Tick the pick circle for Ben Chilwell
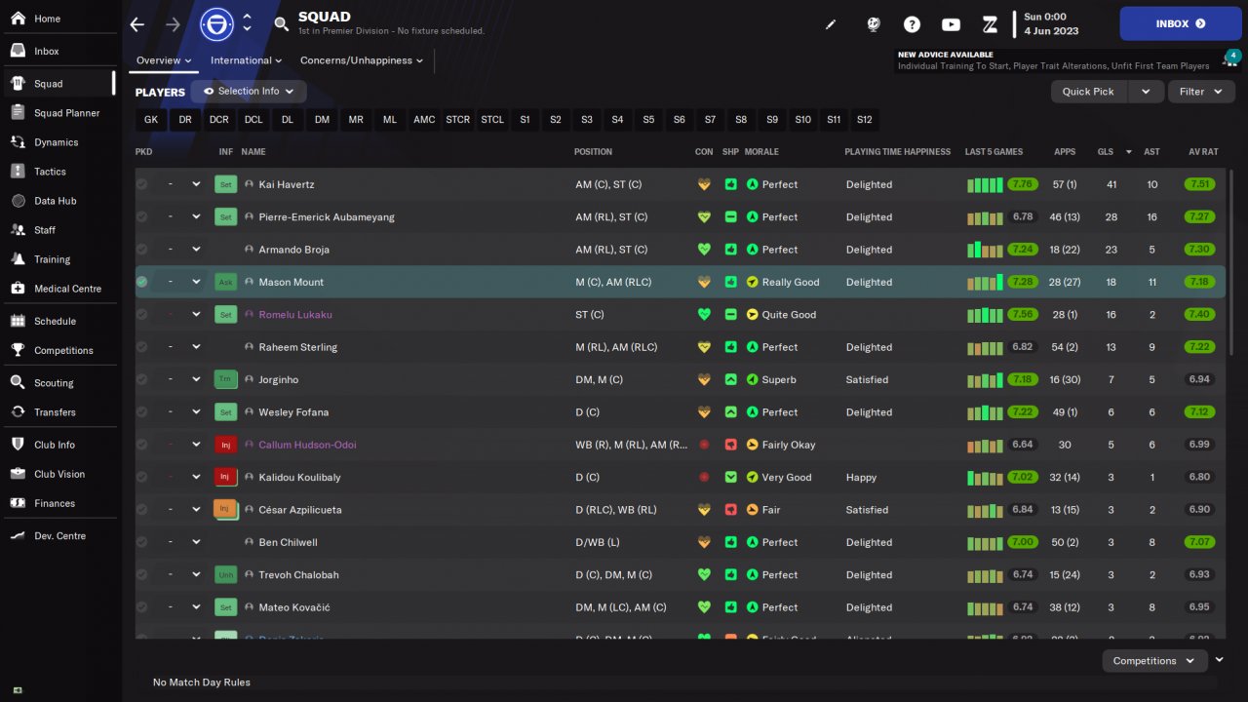 pyautogui.click(x=142, y=542)
